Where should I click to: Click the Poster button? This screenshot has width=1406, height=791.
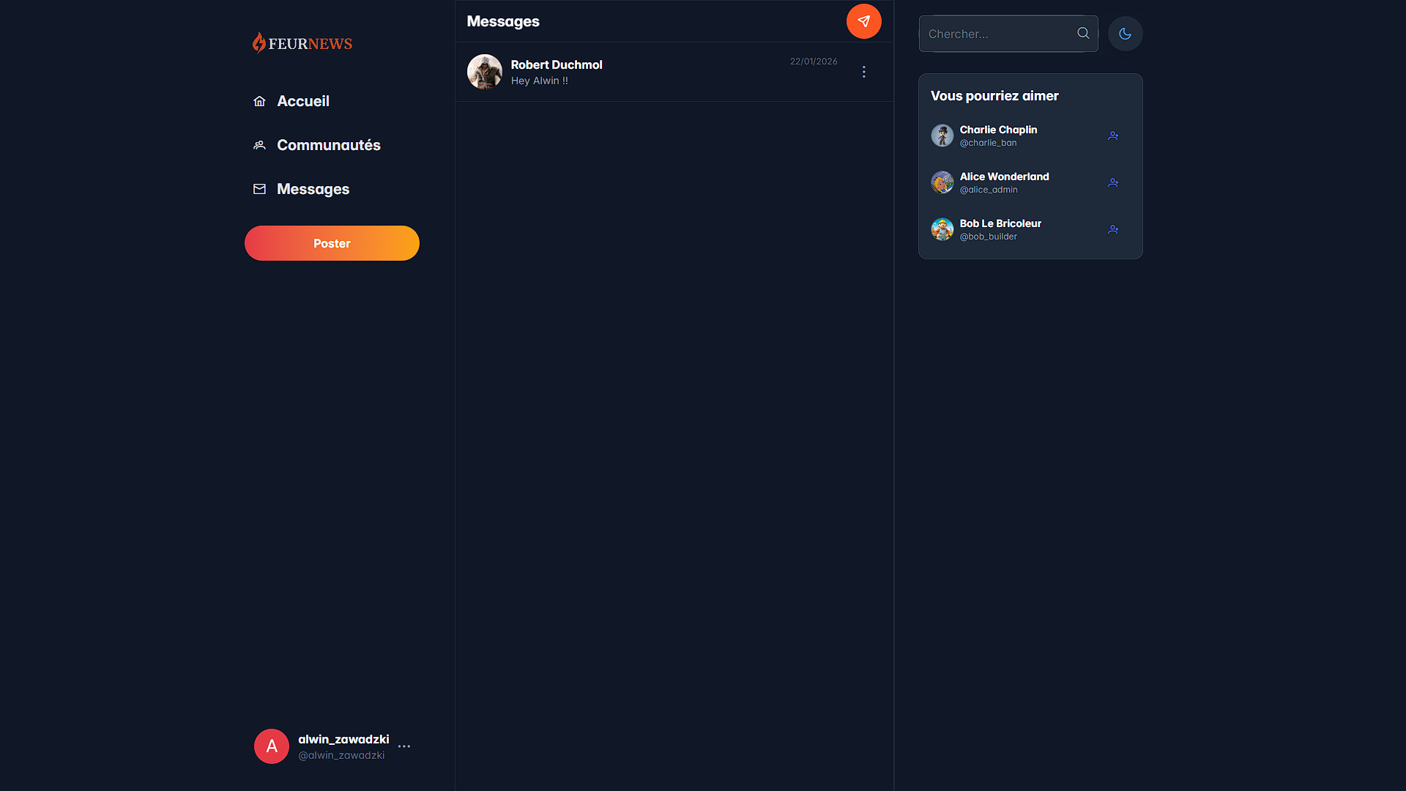[x=332, y=243]
